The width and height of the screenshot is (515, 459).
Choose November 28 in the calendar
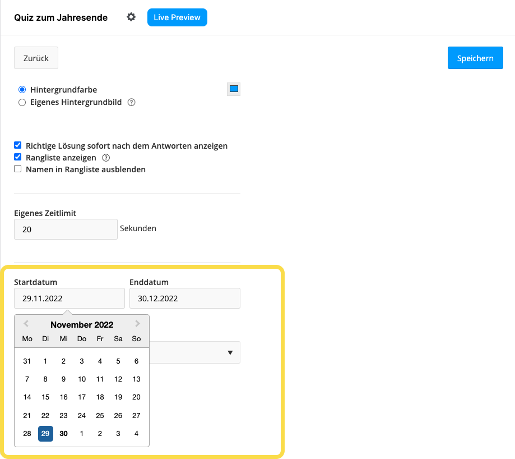point(27,433)
